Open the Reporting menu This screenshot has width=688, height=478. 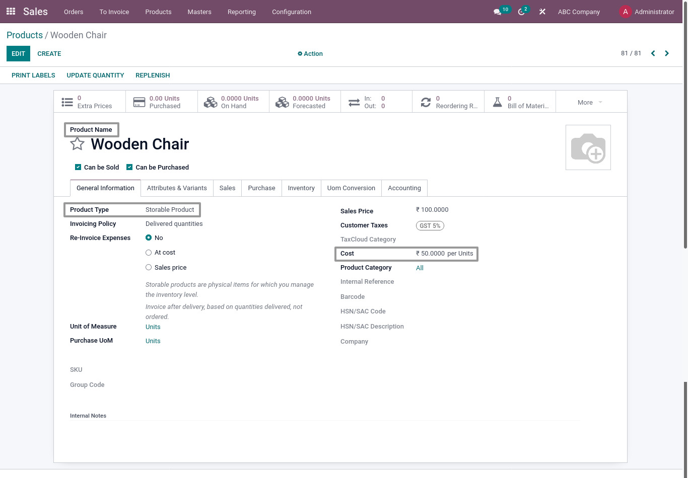(241, 12)
